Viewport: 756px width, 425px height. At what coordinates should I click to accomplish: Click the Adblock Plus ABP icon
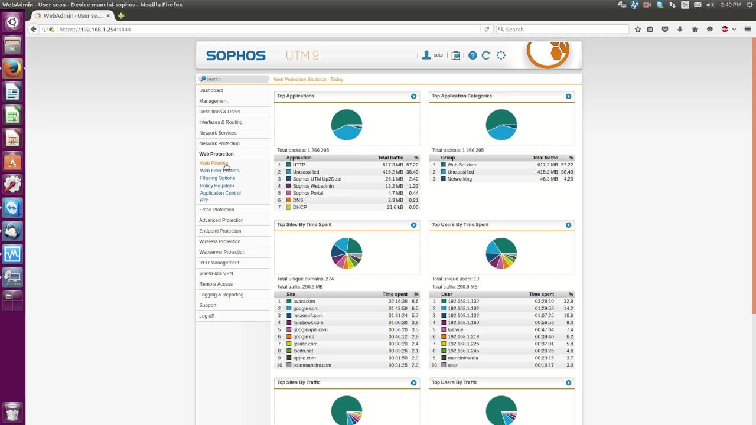click(x=725, y=29)
